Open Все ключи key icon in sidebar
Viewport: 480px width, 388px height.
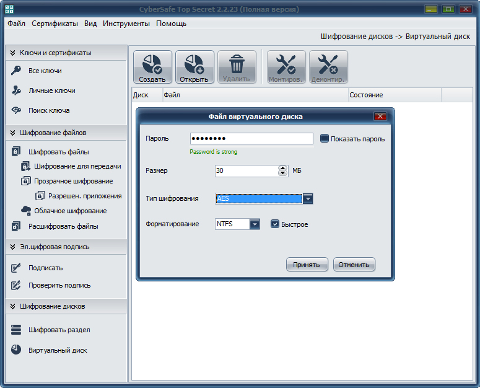coord(16,70)
